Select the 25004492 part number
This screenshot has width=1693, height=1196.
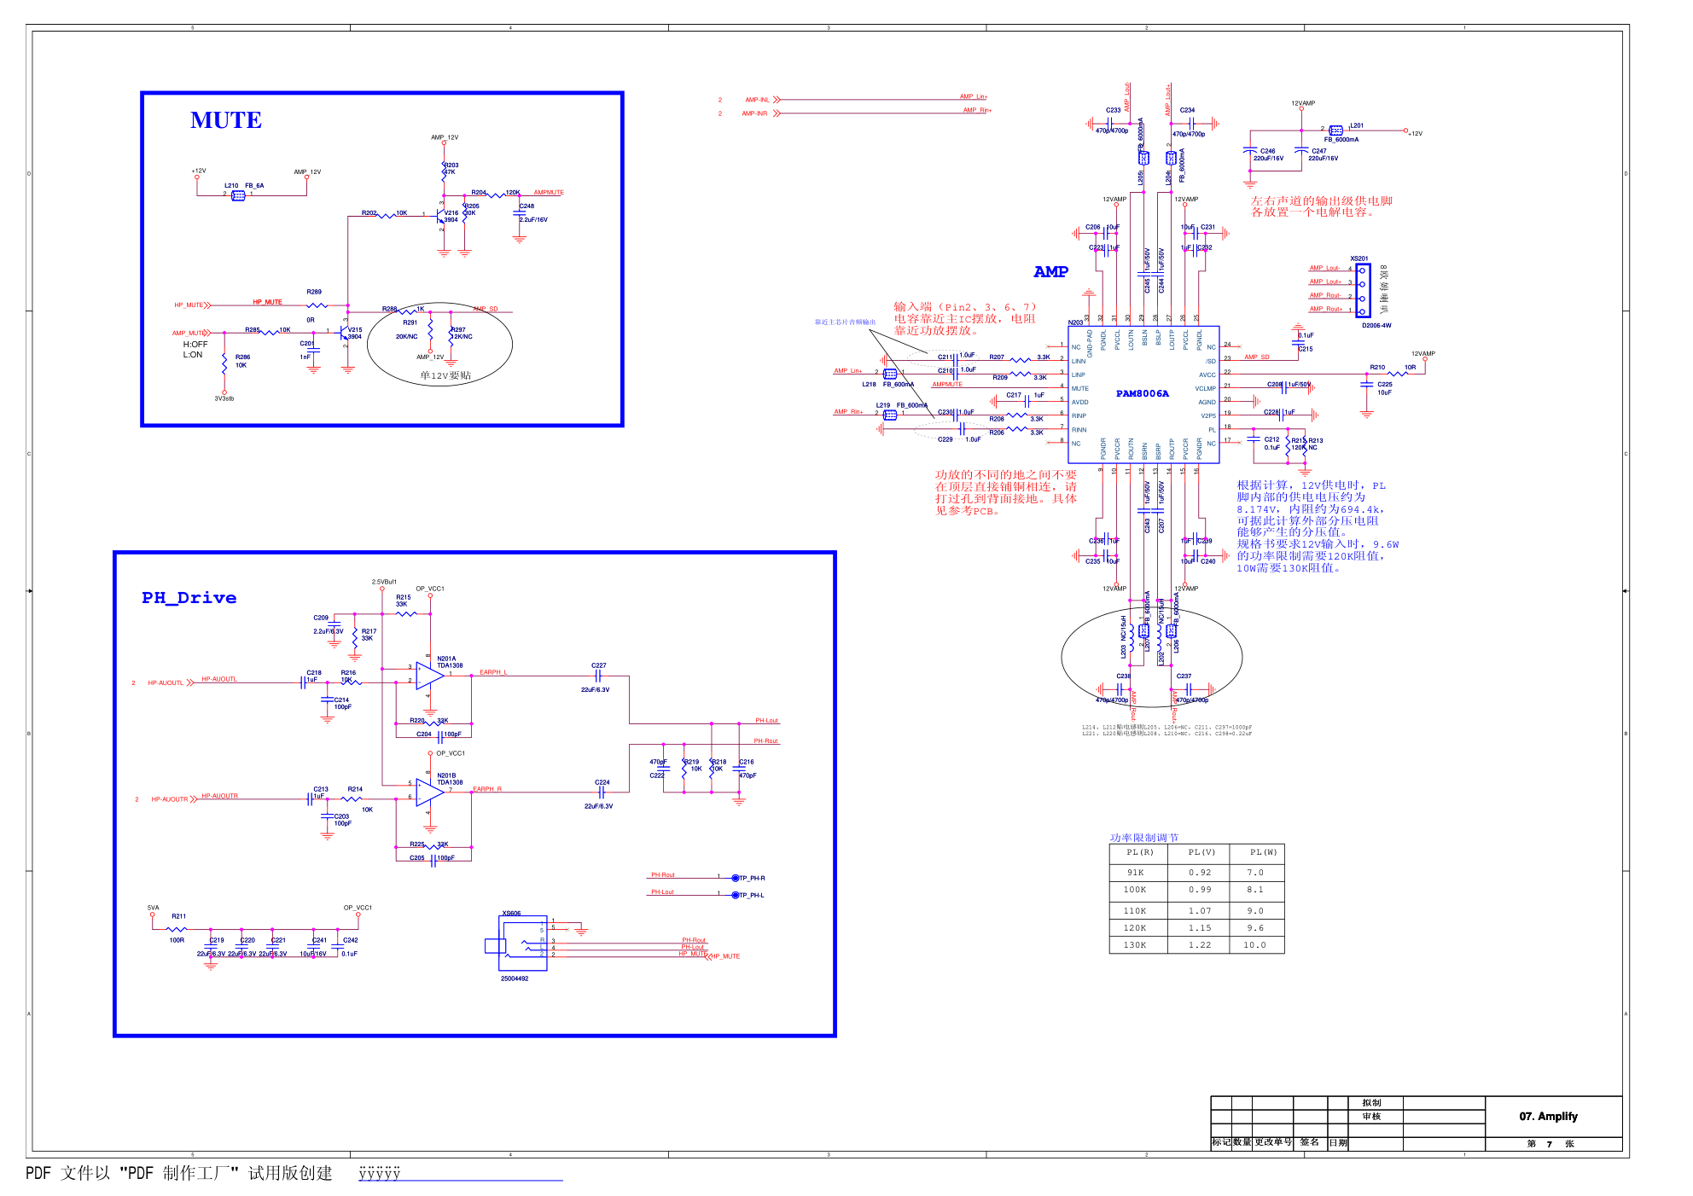coord(515,978)
